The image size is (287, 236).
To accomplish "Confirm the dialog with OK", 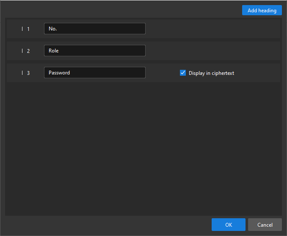I will point(228,225).
